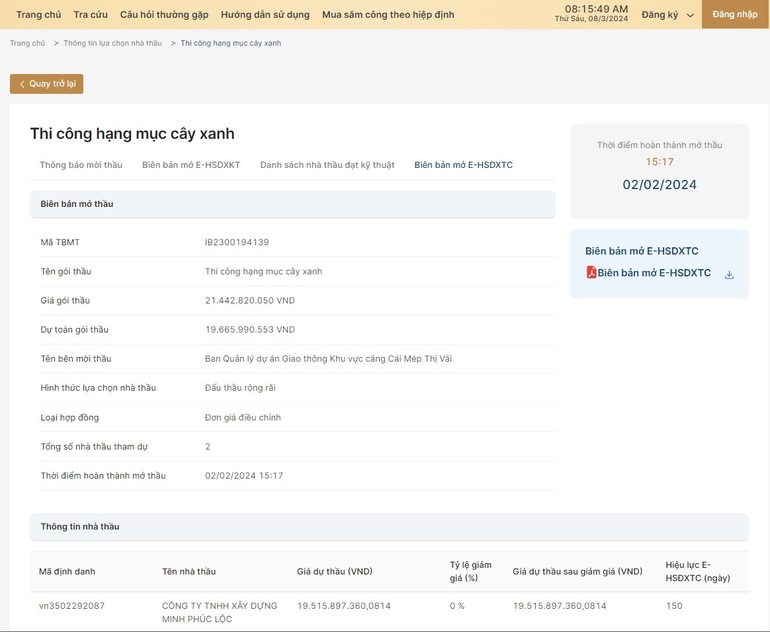Viewport: 770px width, 632px height.
Task: Go to Câu hỏi thường gặp
Action: [164, 15]
